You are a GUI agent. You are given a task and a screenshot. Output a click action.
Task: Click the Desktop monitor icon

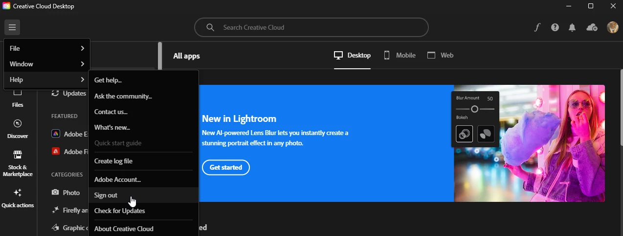tap(338, 55)
